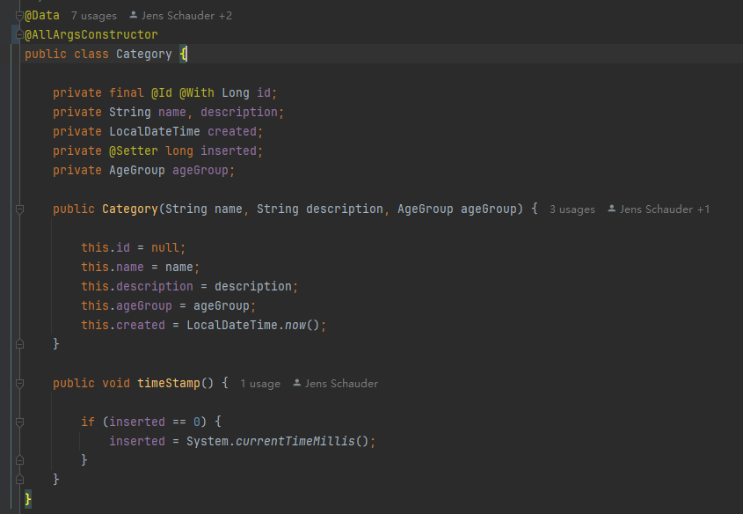743x514 pixels.
Task: Click LocalDateTime type in created field declaration
Action: (x=155, y=131)
